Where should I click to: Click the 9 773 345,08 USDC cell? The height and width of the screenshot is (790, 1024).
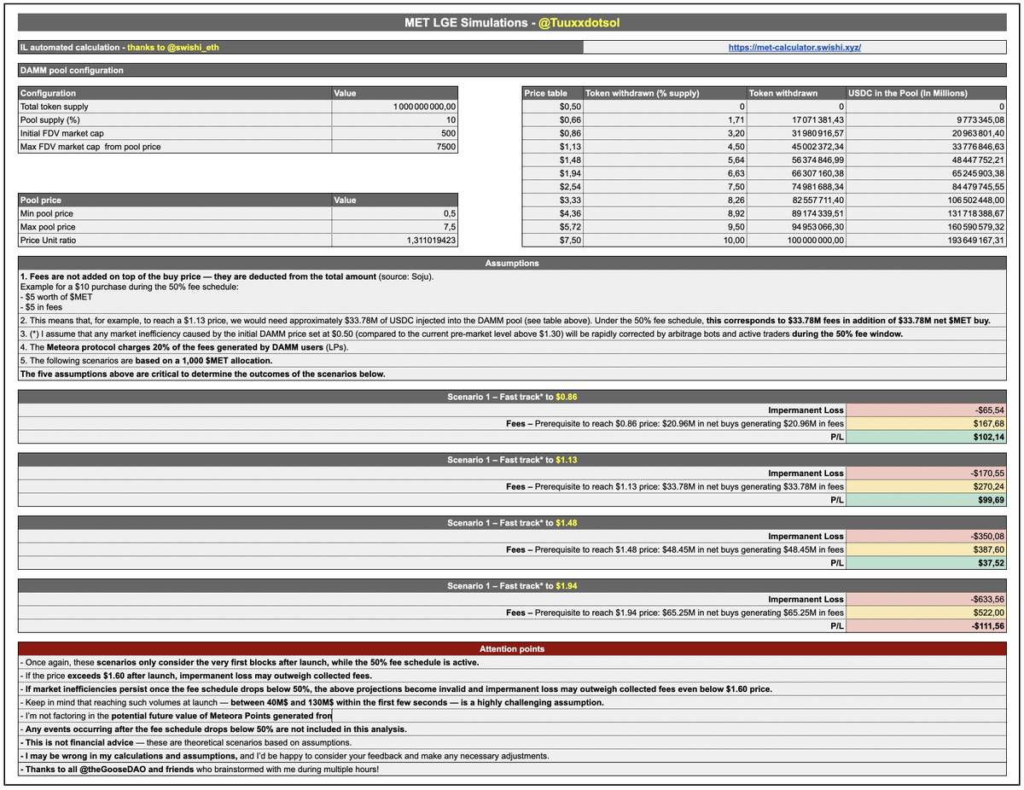click(x=927, y=120)
